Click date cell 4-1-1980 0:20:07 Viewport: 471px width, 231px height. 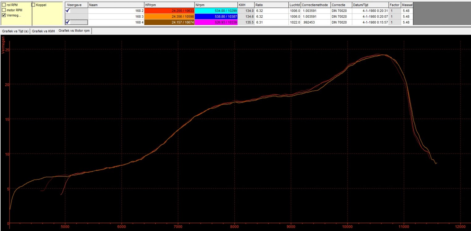point(370,16)
